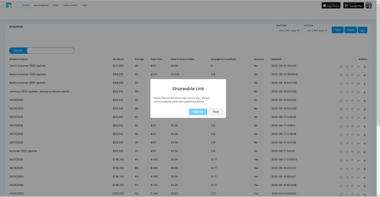Tick the square box for Matt's Summer 2025 Update

tap(341, 84)
